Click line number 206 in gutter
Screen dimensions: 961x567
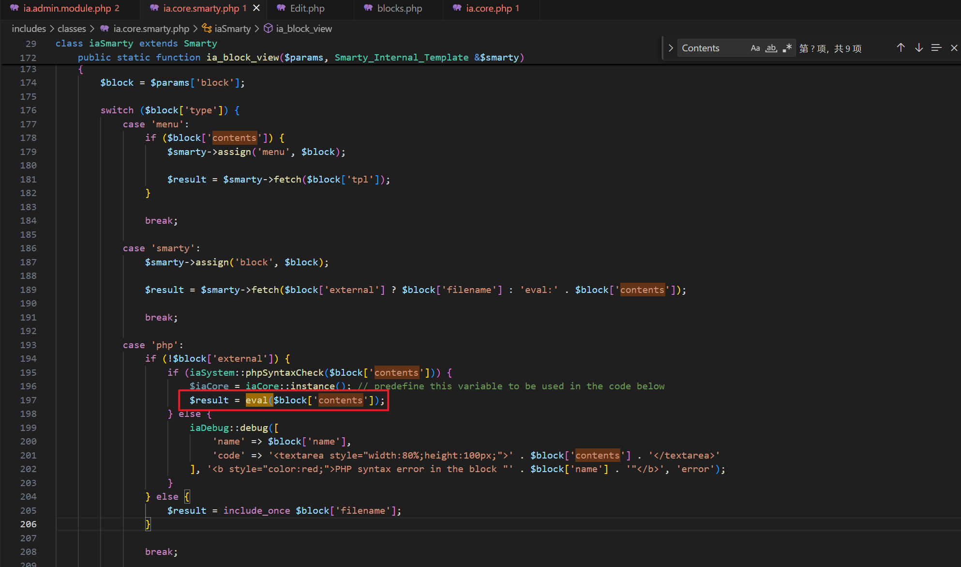coord(28,524)
